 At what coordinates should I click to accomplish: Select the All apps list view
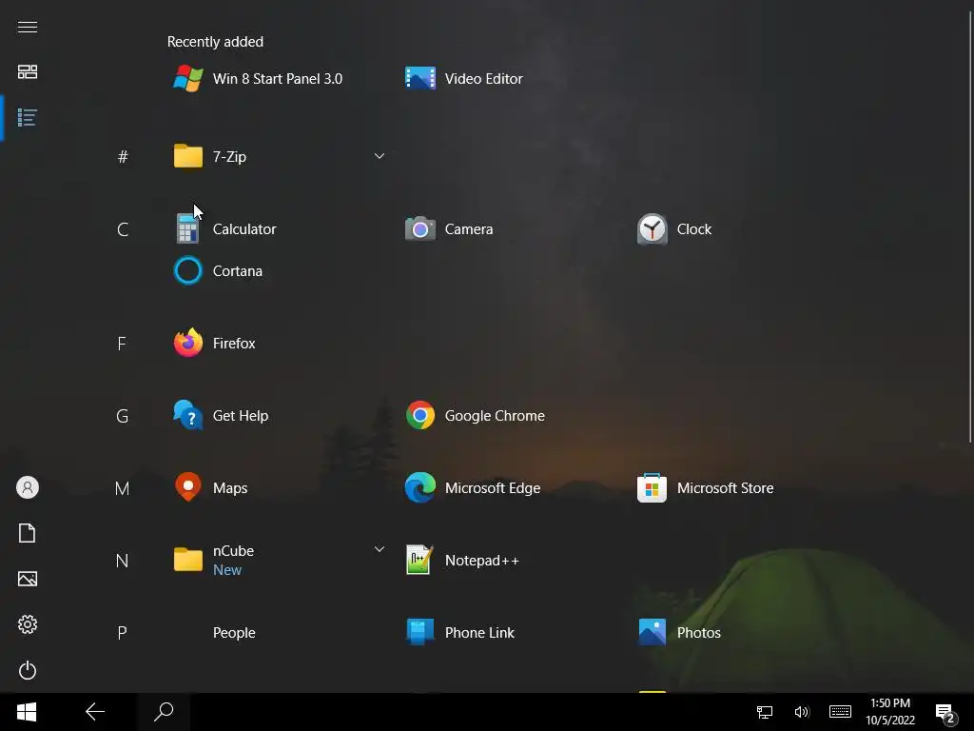pyautogui.click(x=28, y=117)
